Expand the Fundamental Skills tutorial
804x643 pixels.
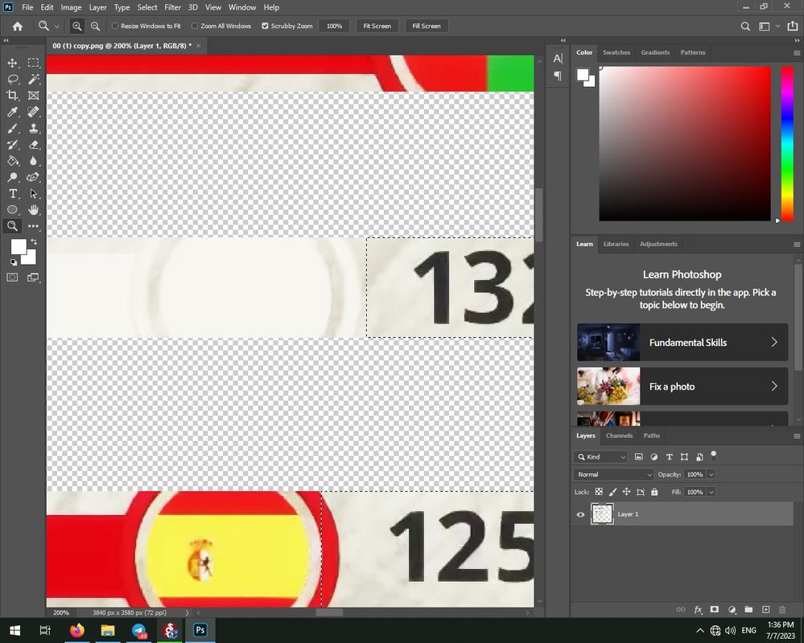[x=682, y=342]
